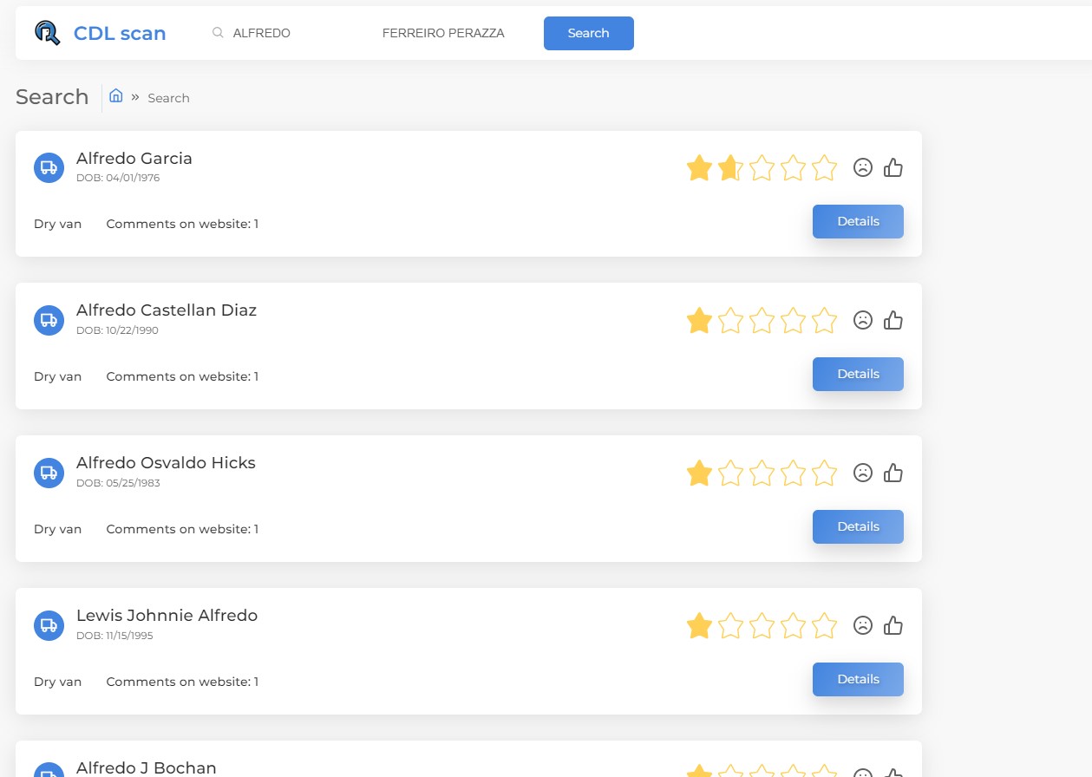View Details for Lewis Johnnie Alfredo
1092x777 pixels.
858,679
